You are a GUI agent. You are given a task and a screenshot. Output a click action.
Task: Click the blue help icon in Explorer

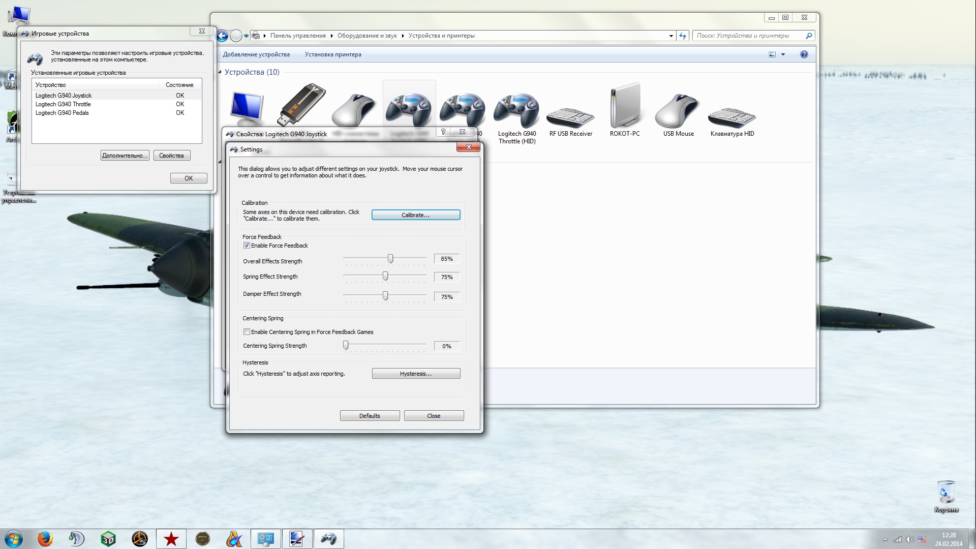coord(804,54)
